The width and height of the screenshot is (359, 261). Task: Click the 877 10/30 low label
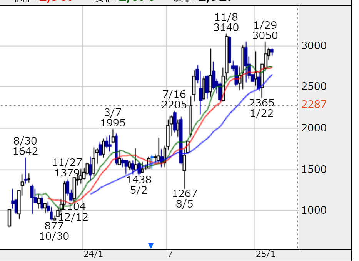click(x=54, y=231)
